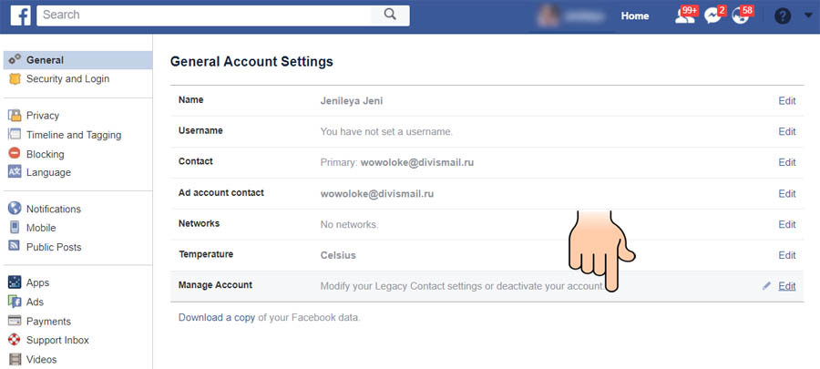The width and height of the screenshot is (820, 369).
Task: Open Blocking settings section
Action: [x=46, y=154]
